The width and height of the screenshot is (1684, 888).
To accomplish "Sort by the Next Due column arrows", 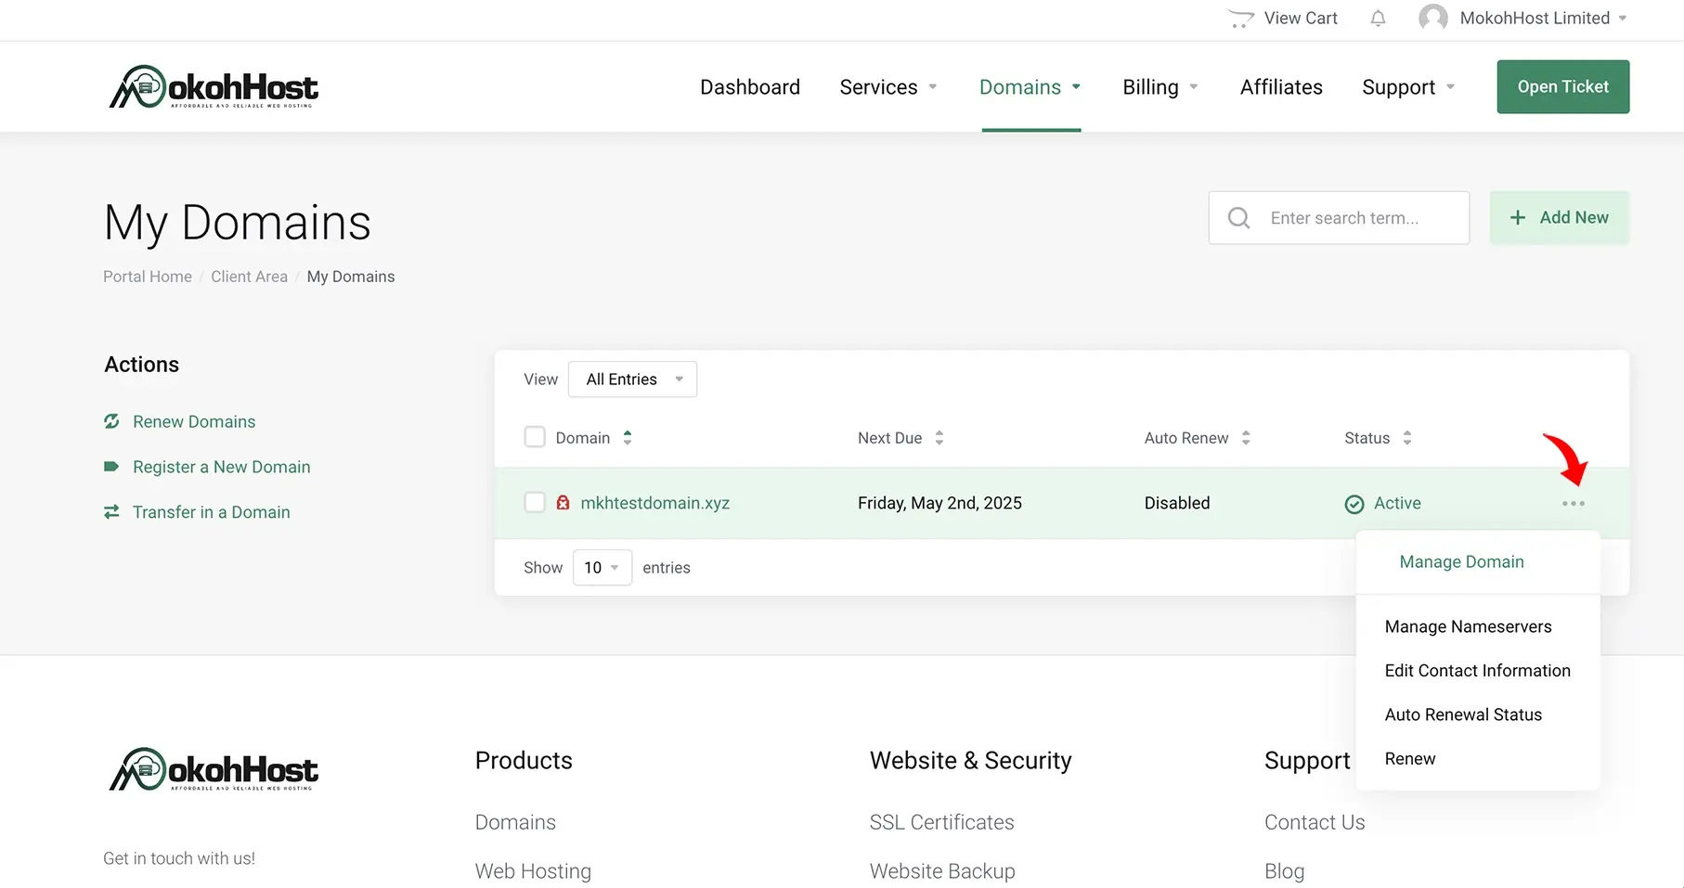I will pos(939,438).
